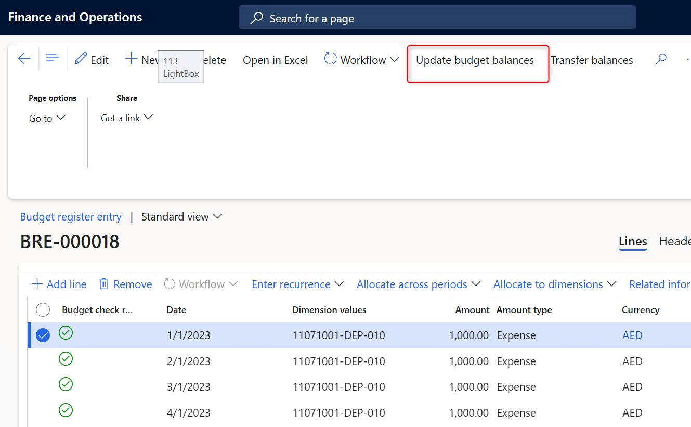Click the Search for a page field
Viewport: 691px width, 427px height.
tap(437, 18)
